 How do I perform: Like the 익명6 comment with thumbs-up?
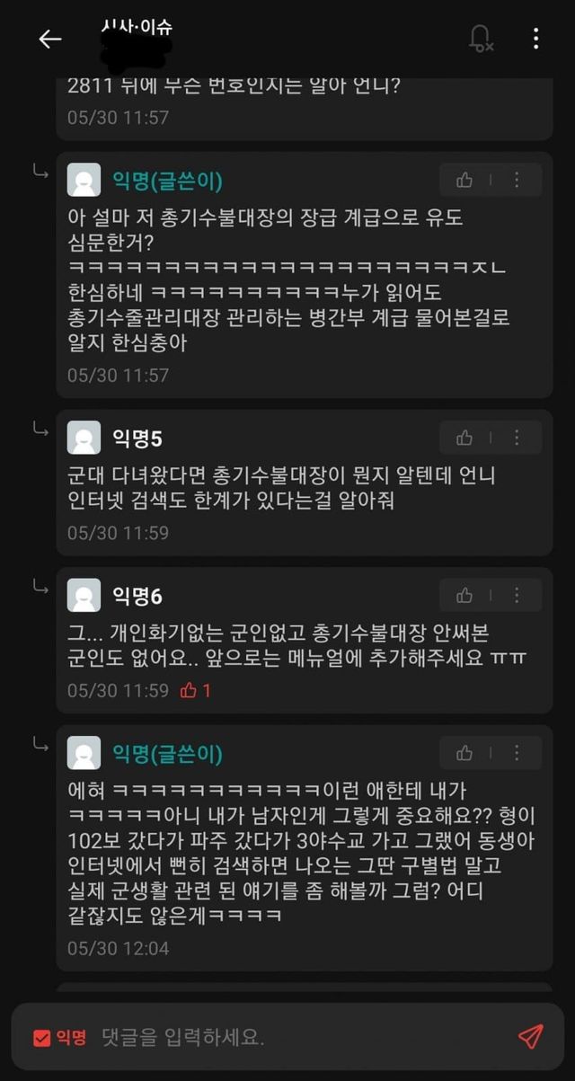click(x=464, y=595)
